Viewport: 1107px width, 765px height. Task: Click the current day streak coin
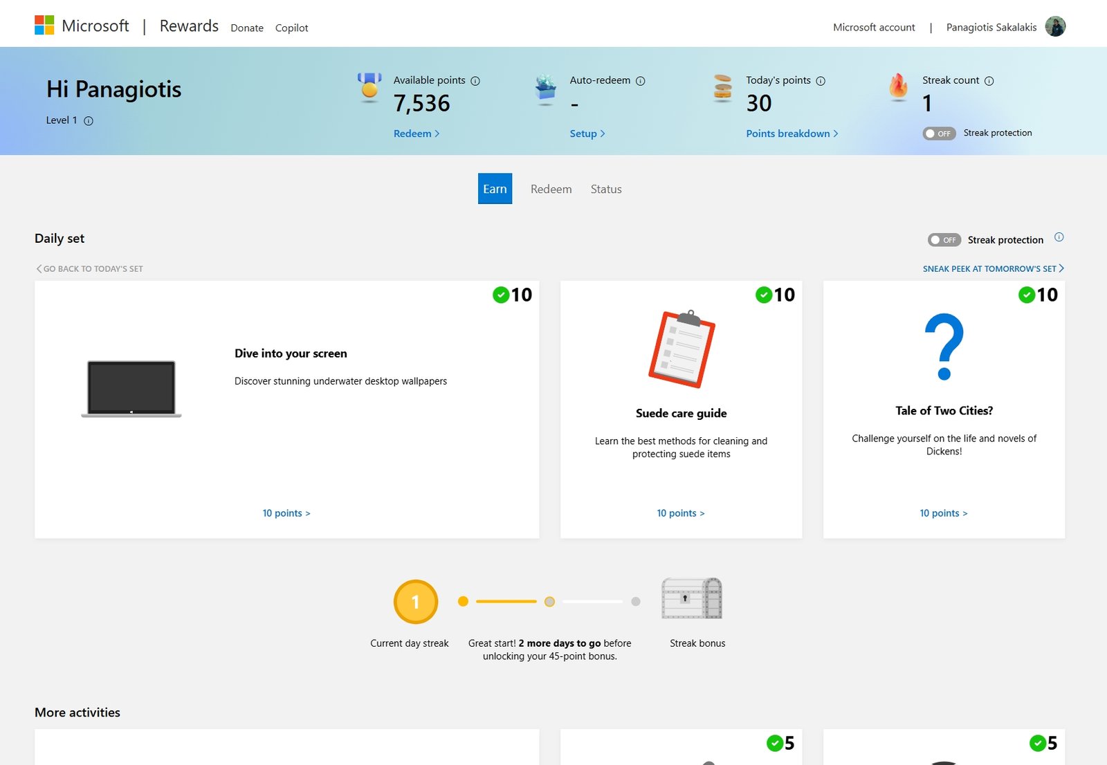pos(416,602)
